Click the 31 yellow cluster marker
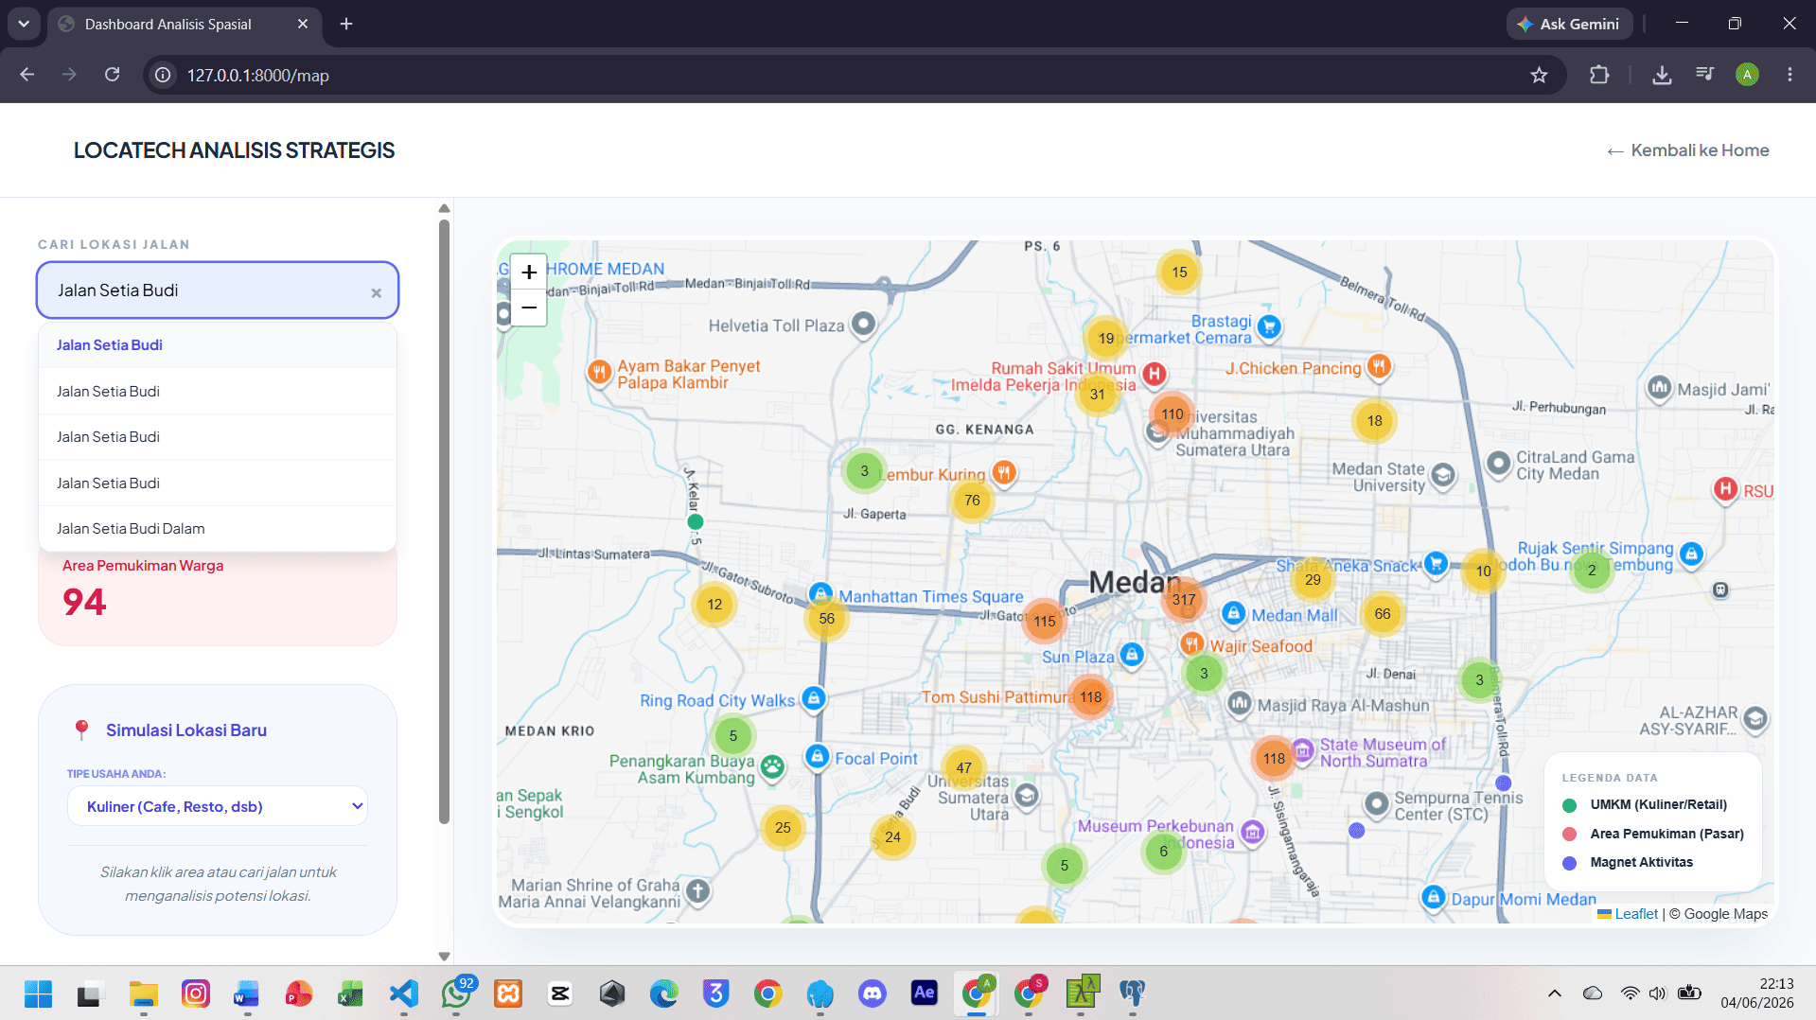Screen dimensions: 1816x1020 tap(1097, 395)
